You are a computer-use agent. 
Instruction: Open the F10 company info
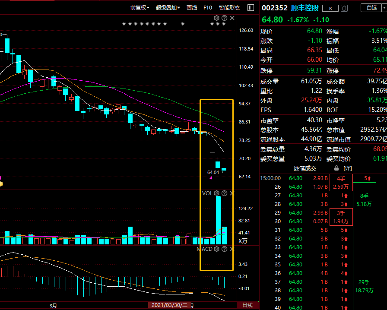(x=208, y=8)
